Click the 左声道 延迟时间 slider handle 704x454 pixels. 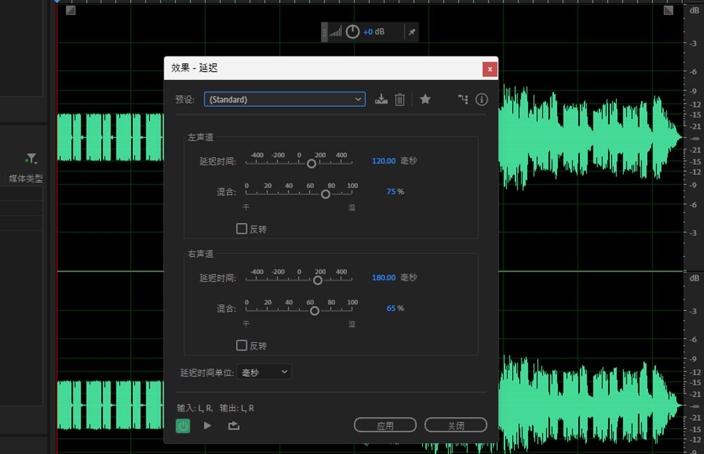311,163
